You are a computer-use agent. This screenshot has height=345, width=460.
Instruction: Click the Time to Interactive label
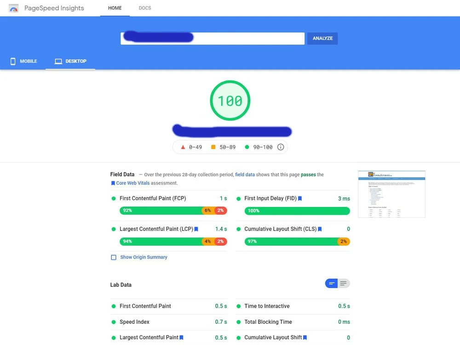[x=267, y=306]
